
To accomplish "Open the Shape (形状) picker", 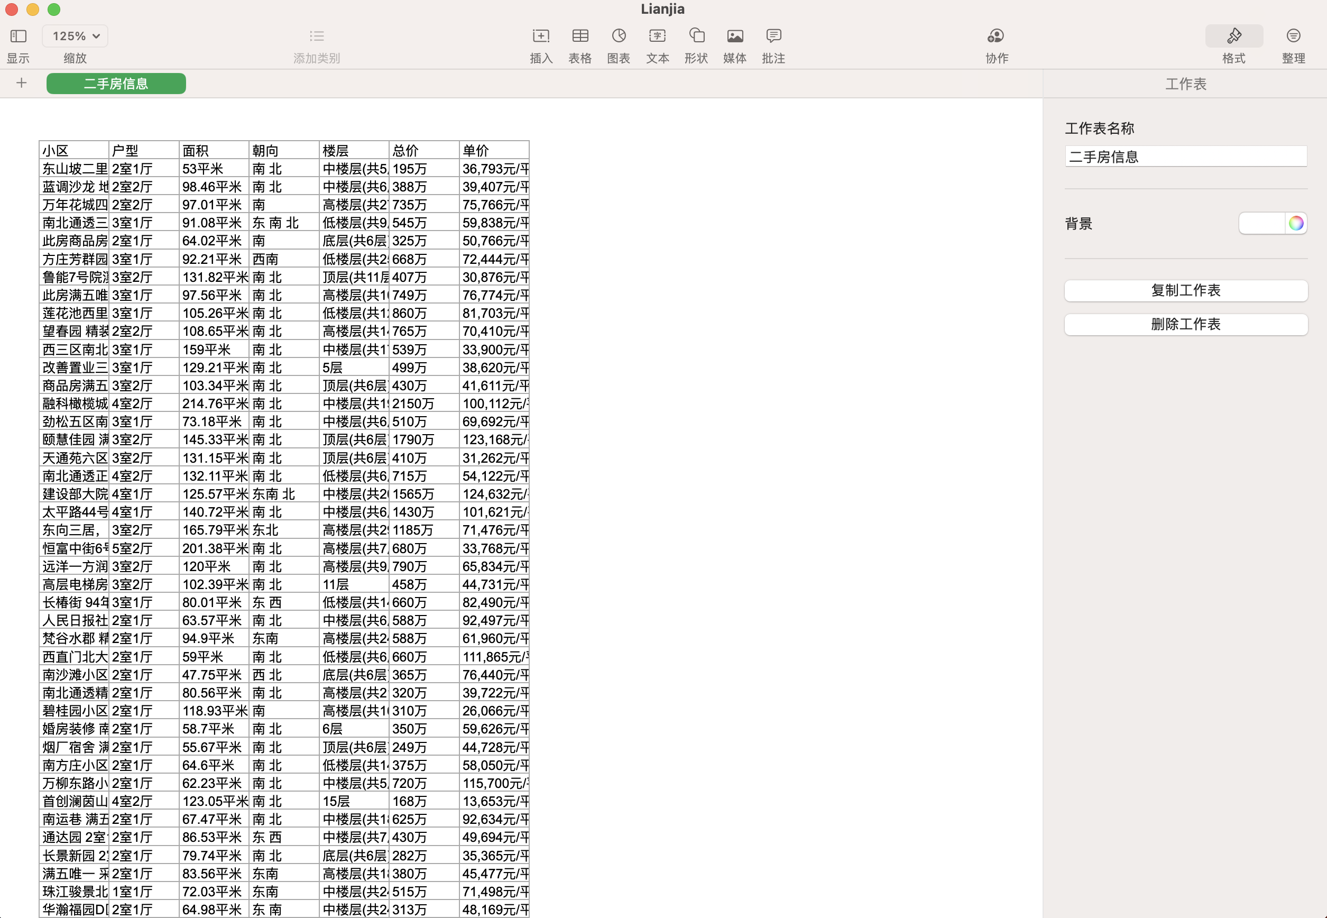I will click(x=696, y=36).
